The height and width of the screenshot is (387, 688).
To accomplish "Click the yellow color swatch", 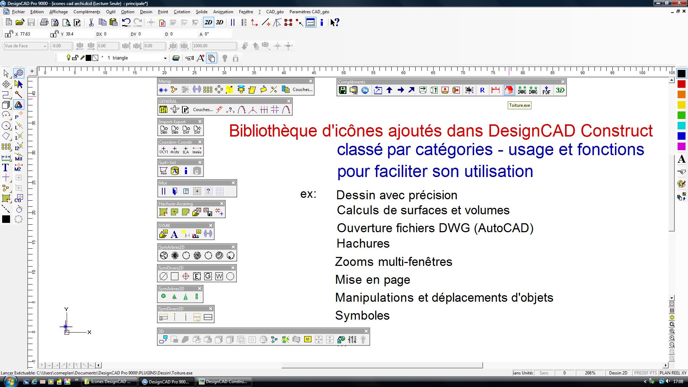I will coord(681,105).
